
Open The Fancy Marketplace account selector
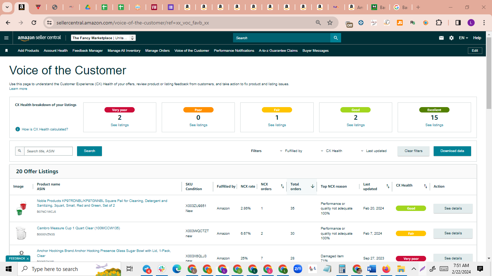pos(103,38)
